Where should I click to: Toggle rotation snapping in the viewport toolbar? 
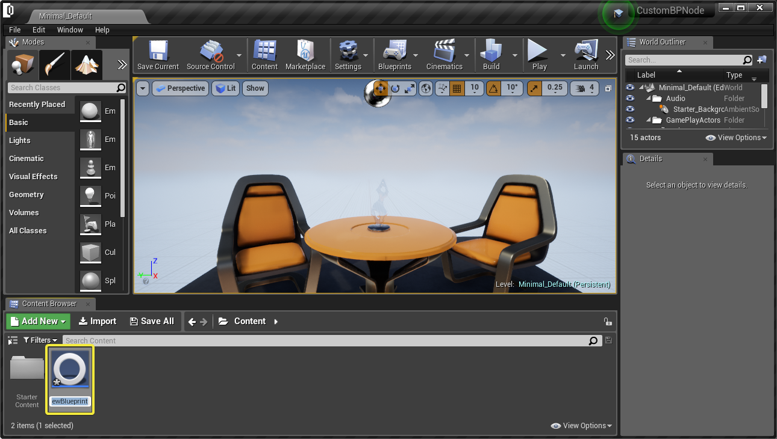point(493,88)
